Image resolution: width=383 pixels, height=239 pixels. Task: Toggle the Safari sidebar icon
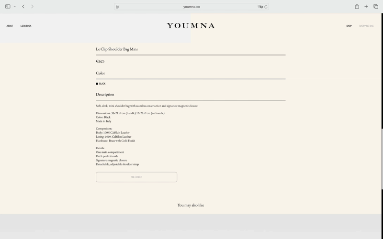pyautogui.click(x=8, y=7)
